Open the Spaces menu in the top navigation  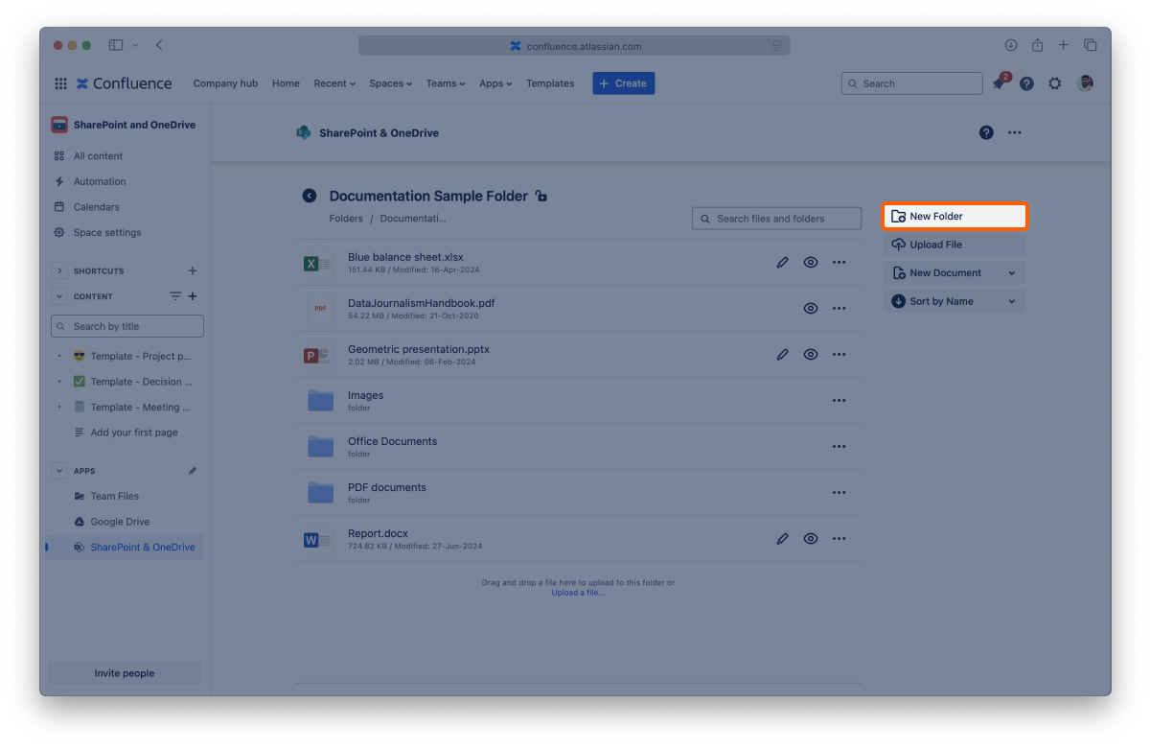click(x=390, y=83)
